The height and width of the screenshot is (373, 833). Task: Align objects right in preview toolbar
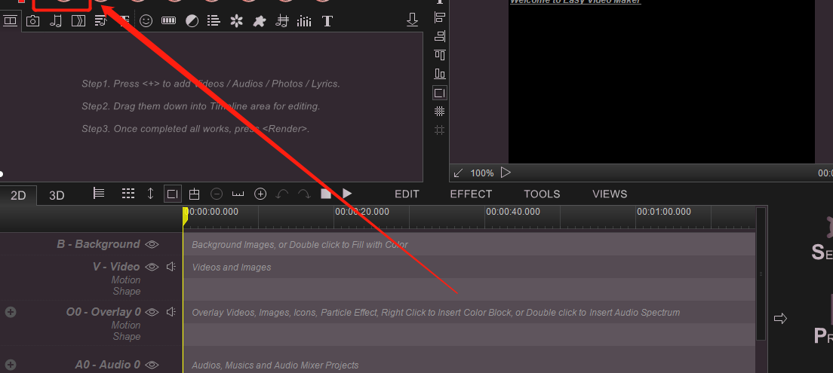coord(439,36)
